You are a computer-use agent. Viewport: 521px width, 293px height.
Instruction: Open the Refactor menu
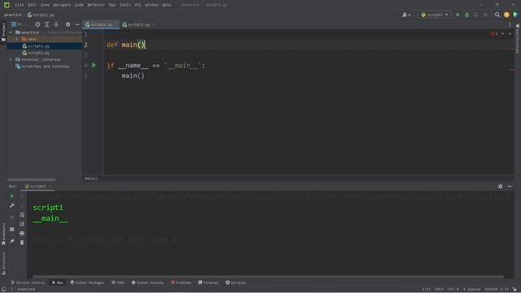click(96, 5)
